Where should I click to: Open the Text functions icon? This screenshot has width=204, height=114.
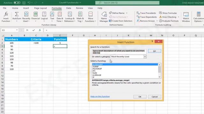click(52, 14)
